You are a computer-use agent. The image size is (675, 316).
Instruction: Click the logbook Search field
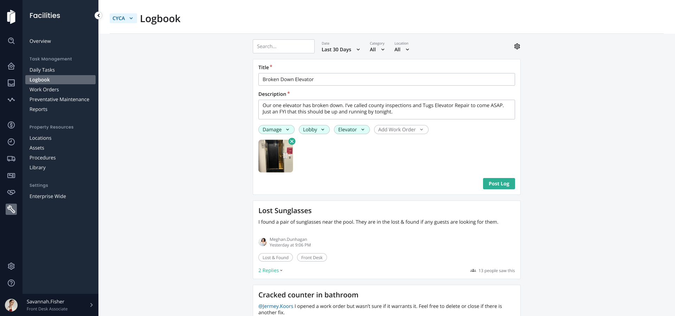click(x=283, y=46)
